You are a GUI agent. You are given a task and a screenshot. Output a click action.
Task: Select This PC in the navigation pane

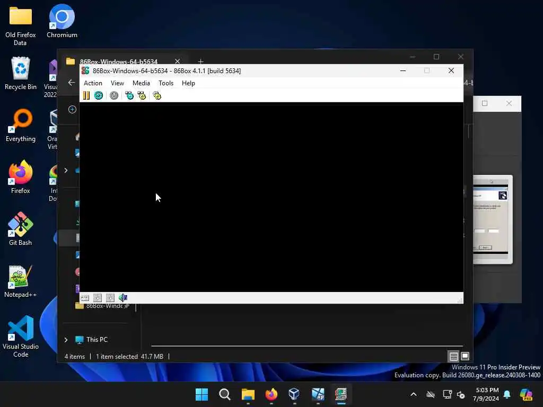coord(97,340)
